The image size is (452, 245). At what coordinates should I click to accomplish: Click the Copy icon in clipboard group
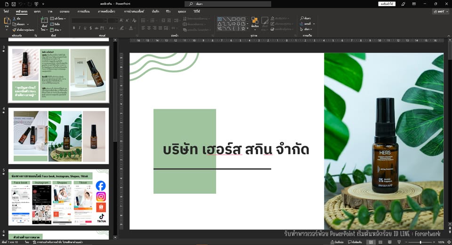pos(15,24)
